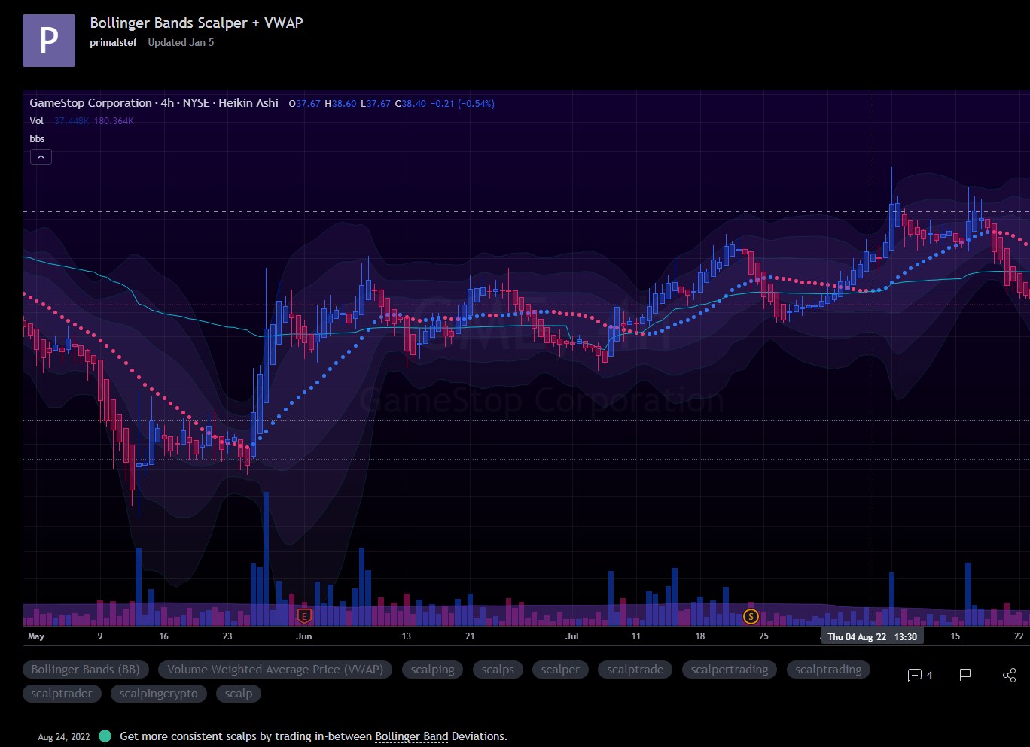Click the 'Bollinger Bands Scalper + VWAP' title

[x=197, y=23]
